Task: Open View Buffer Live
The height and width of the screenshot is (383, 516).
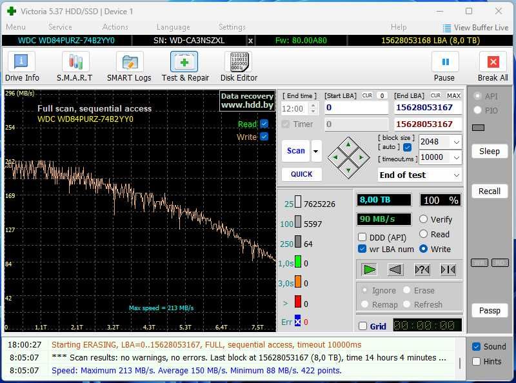Action: 475,28
